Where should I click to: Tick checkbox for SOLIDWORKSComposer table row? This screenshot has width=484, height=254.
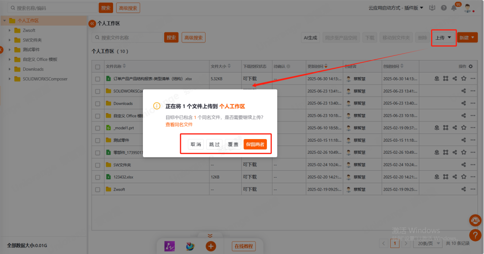[98, 92]
